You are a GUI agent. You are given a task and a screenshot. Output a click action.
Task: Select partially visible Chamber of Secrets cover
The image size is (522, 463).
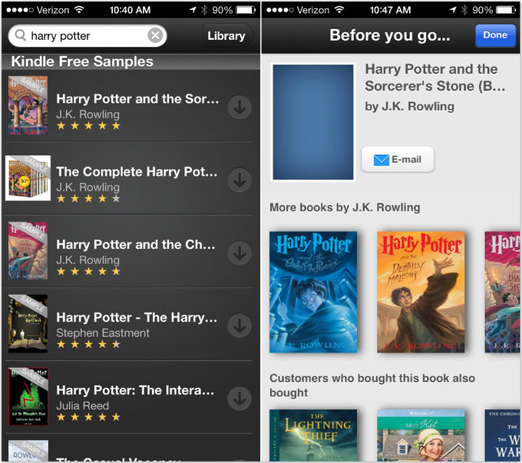(x=502, y=292)
